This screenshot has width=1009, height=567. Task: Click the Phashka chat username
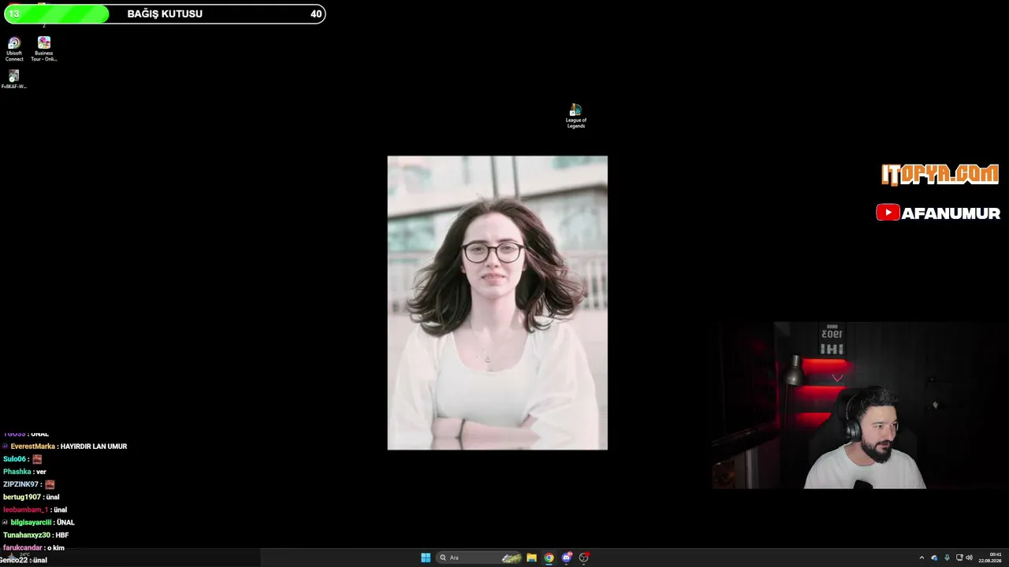17,472
